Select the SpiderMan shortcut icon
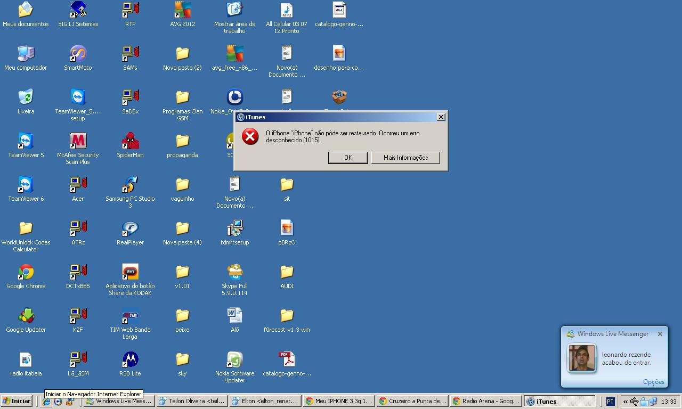This screenshot has width=682, height=409. coord(130,141)
